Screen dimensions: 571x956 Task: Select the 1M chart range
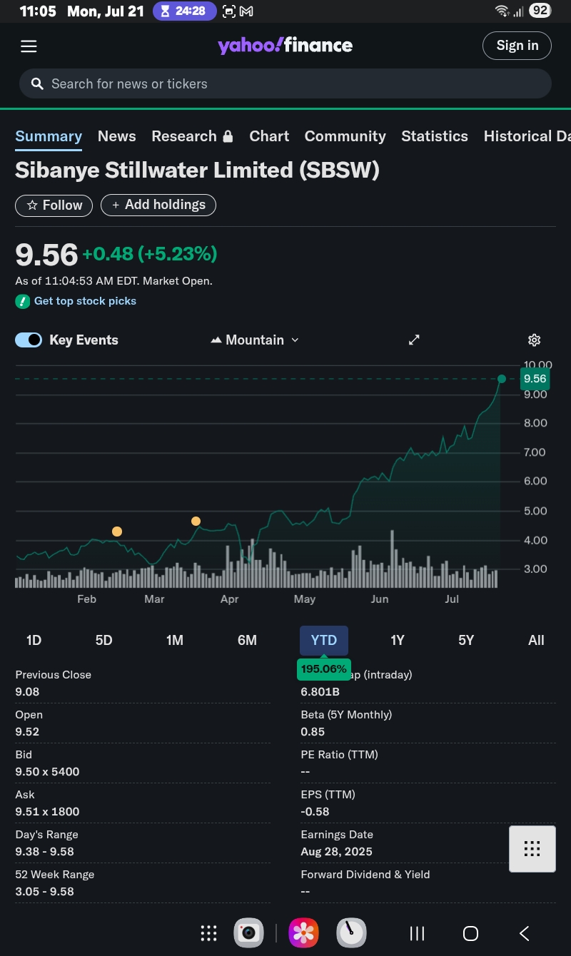175,641
